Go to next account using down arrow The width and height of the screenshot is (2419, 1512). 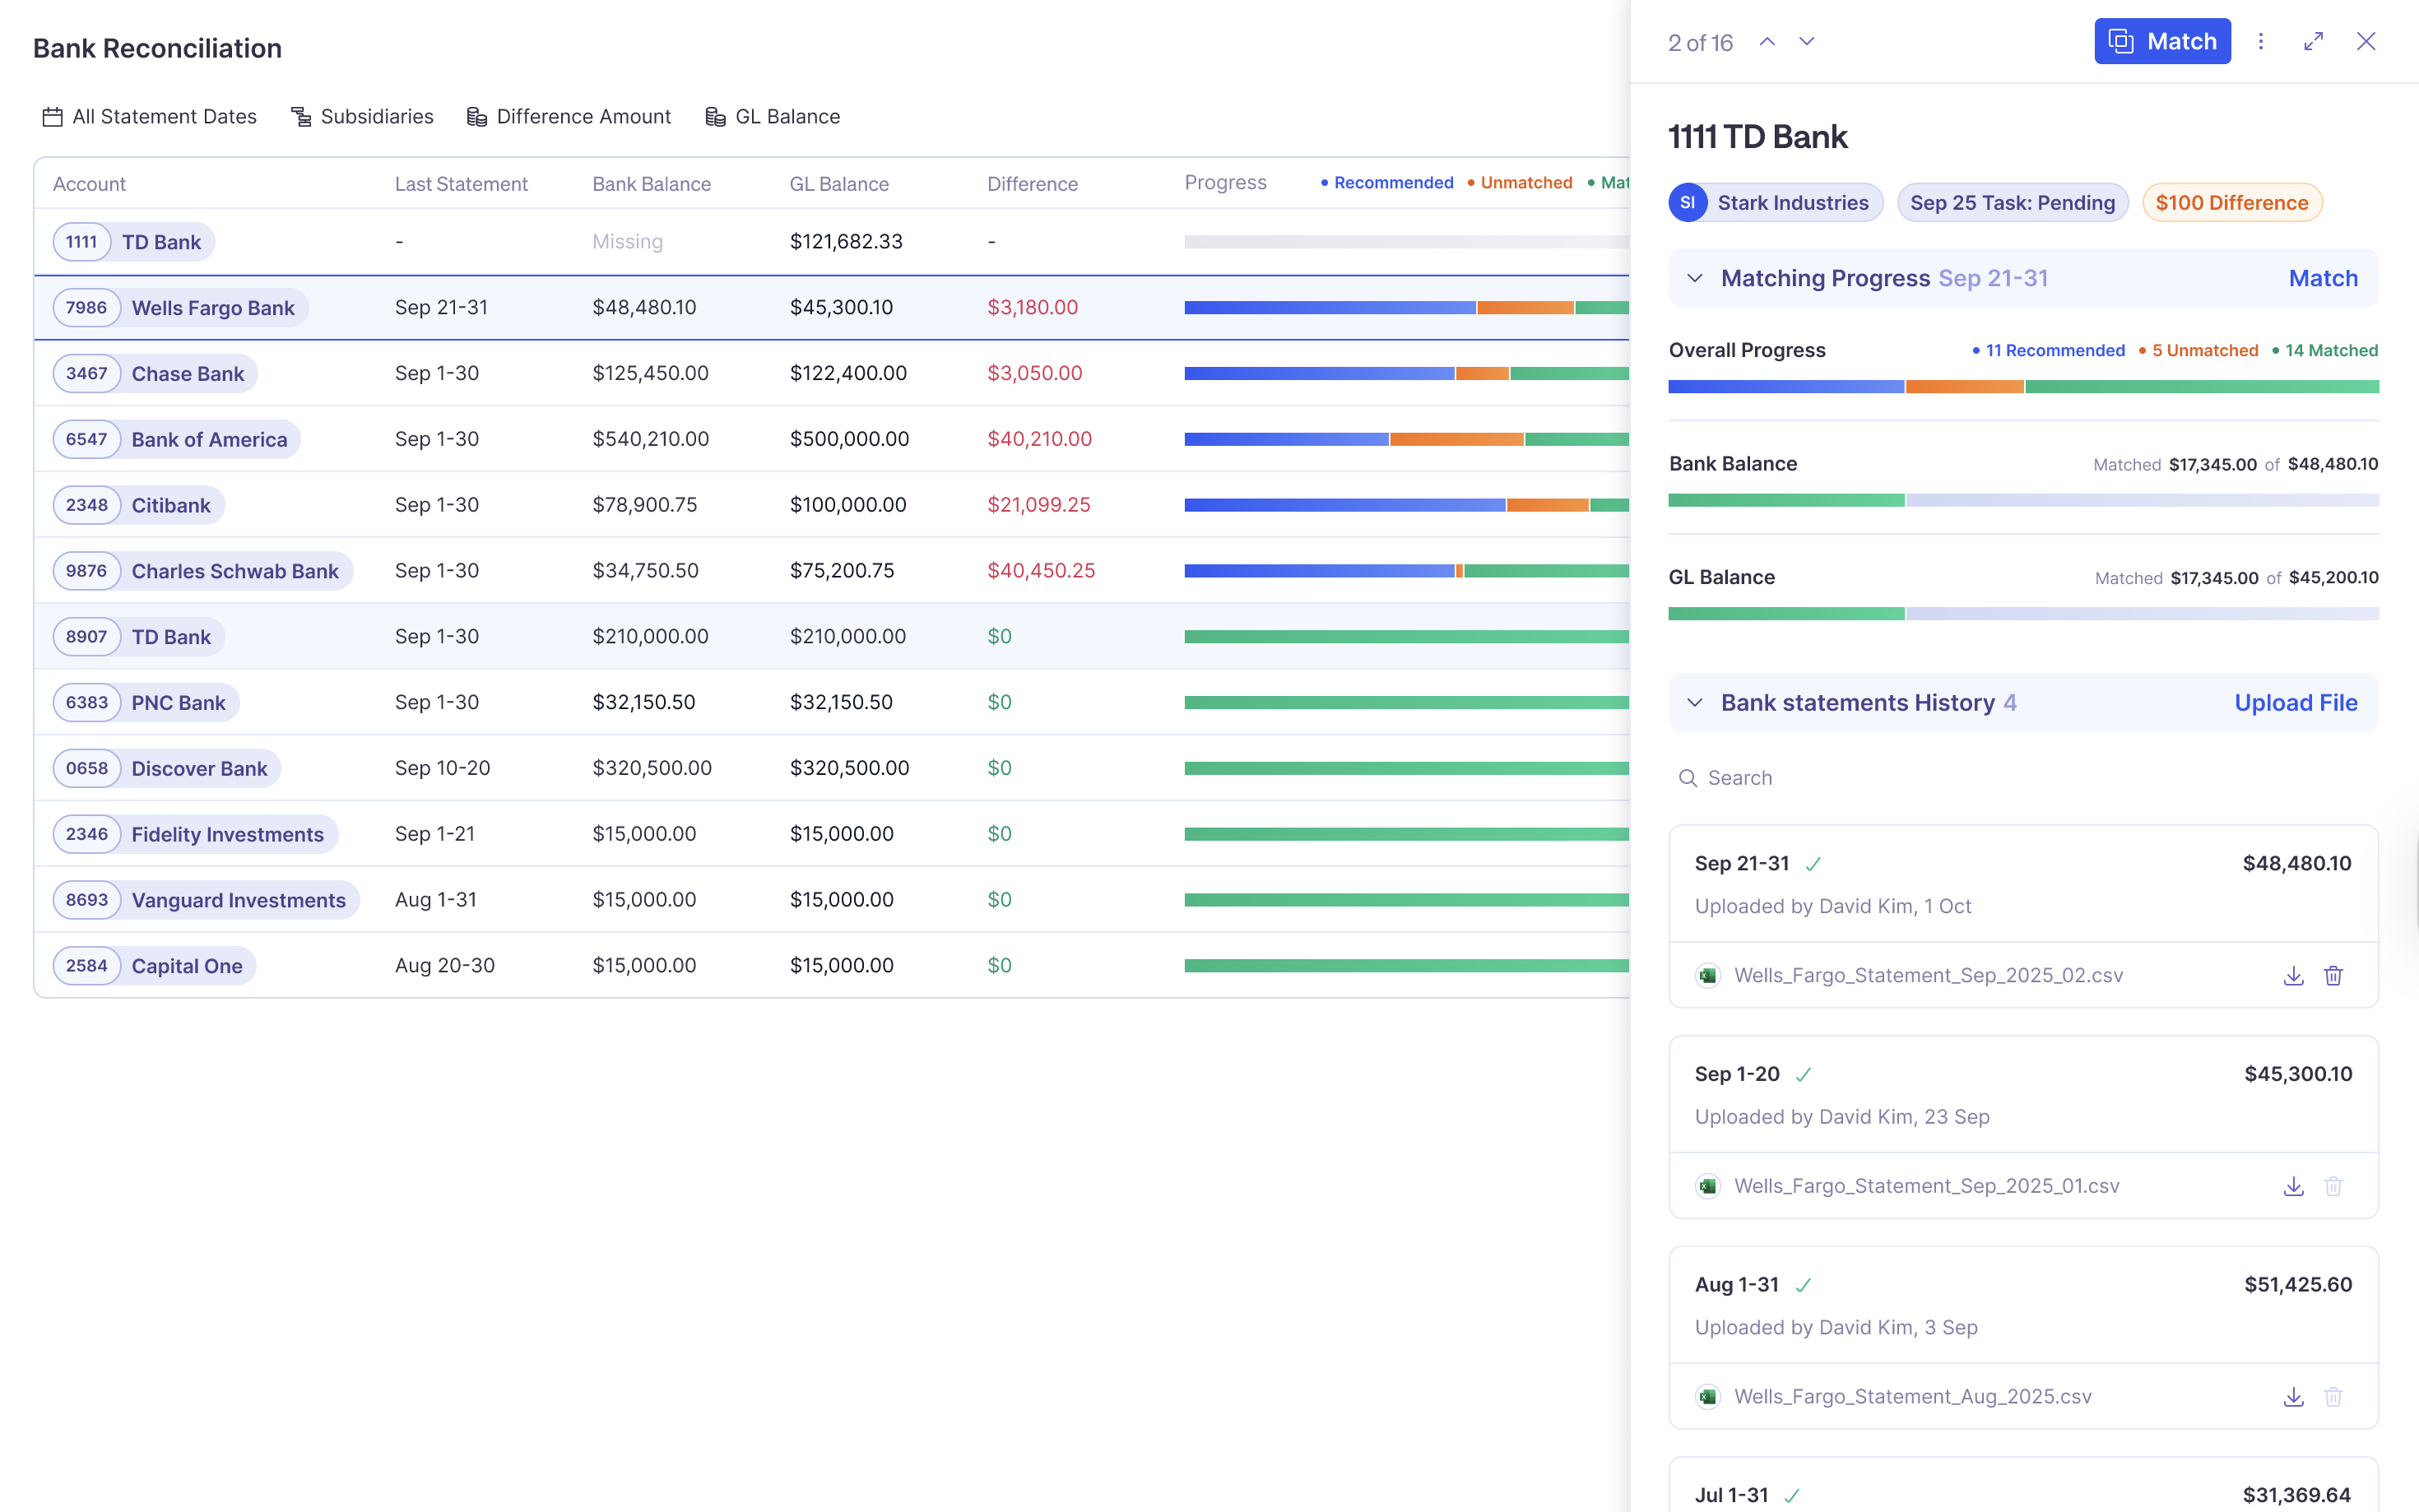[x=1806, y=42]
